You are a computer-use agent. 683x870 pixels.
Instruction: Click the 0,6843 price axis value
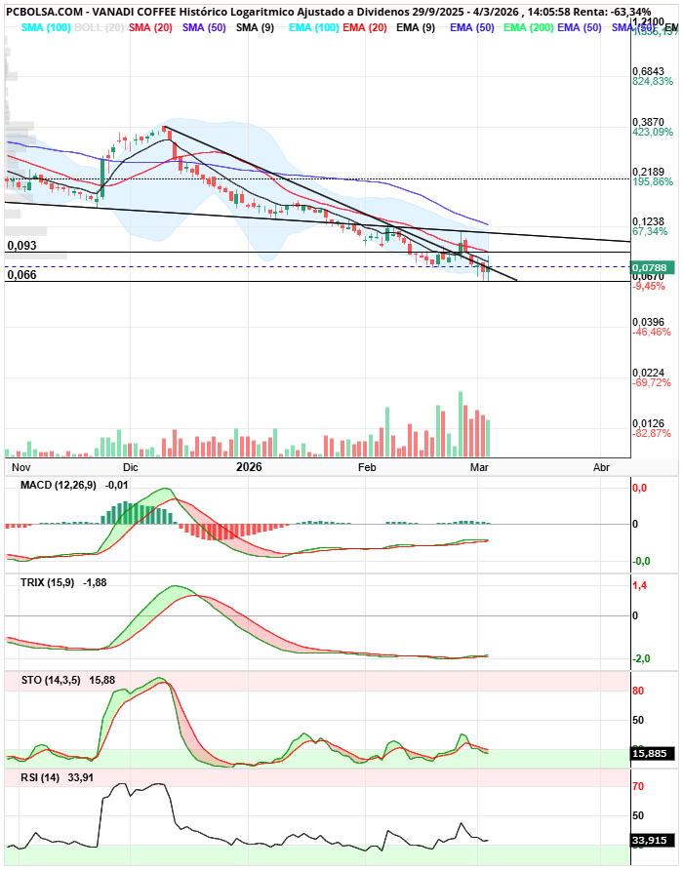(649, 71)
